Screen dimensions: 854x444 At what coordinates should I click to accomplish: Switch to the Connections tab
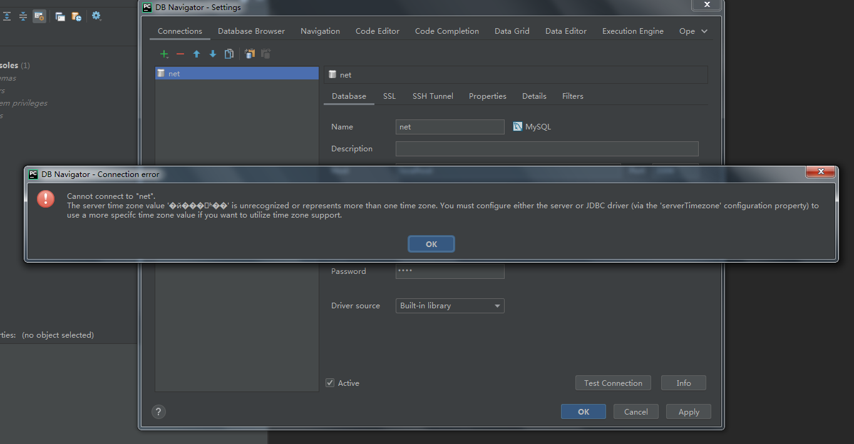[x=180, y=31]
